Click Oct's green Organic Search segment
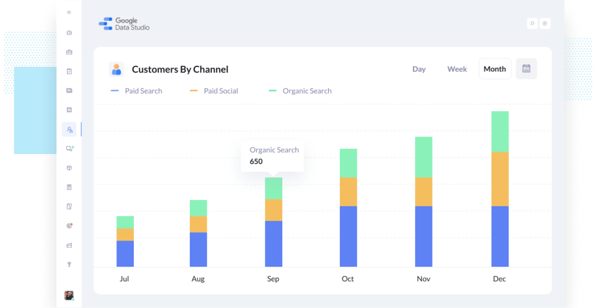The width and height of the screenshot is (596, 308). coord(349,163)
